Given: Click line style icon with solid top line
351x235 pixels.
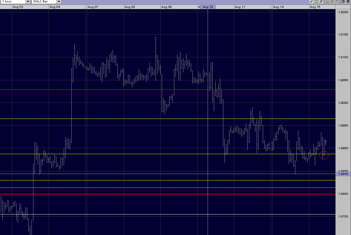Looking at the screenshot, I should click(x=337, y=2).
